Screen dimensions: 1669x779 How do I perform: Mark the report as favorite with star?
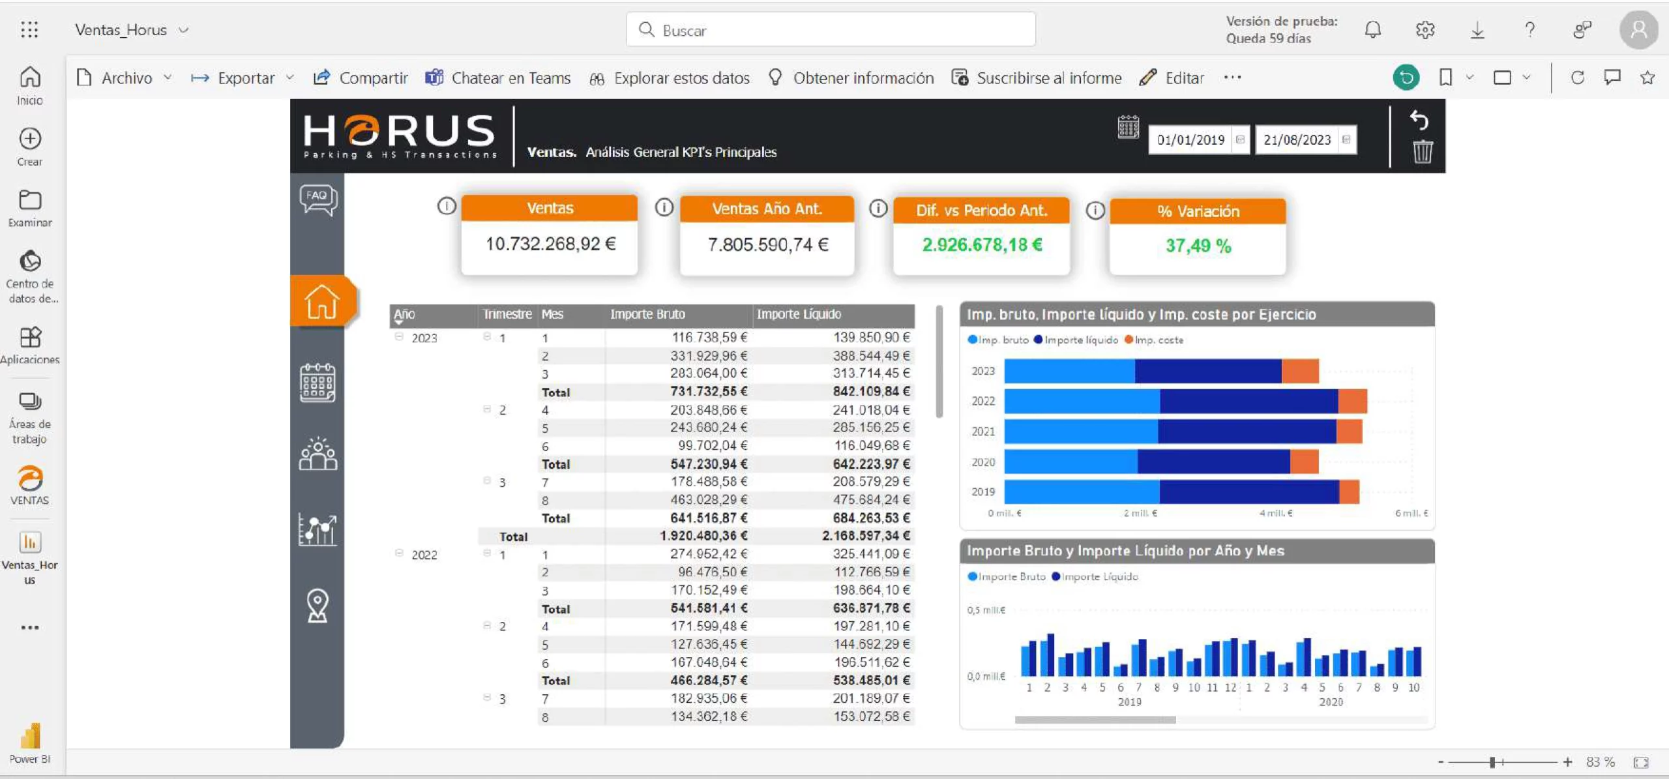[x=1649, y=77]
